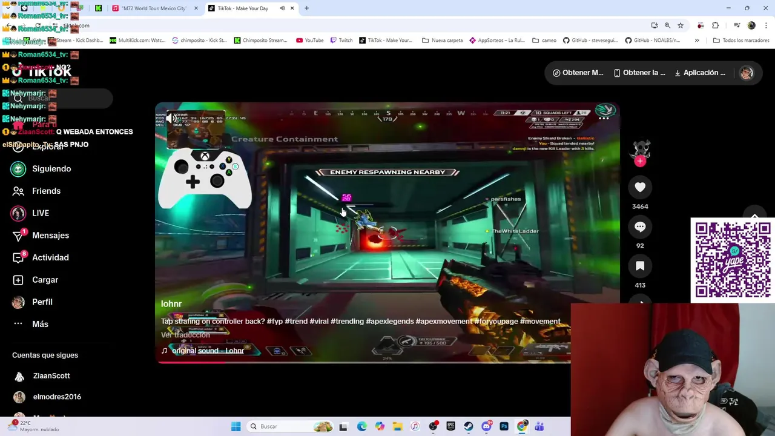The width and height of the screenshot is (775, 436).
Task: Open GitHub - NOALBS bookmark
Action: pos(653,41)
